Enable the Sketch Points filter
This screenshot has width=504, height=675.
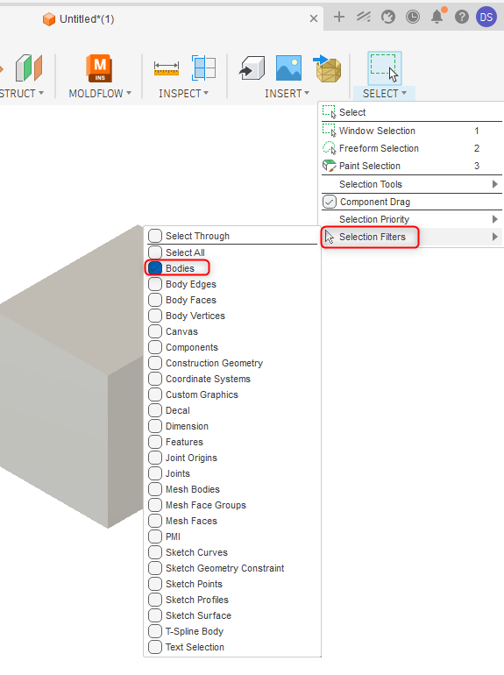click(155, 584)
